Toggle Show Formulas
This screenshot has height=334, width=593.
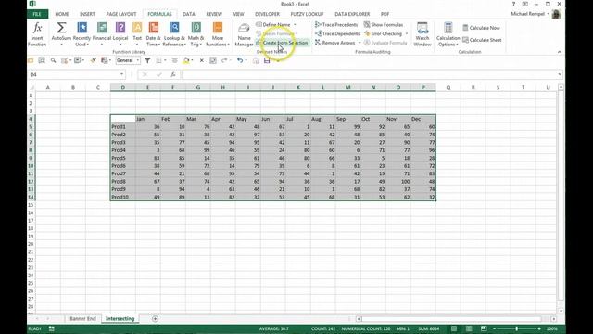[x=384, y=25]
